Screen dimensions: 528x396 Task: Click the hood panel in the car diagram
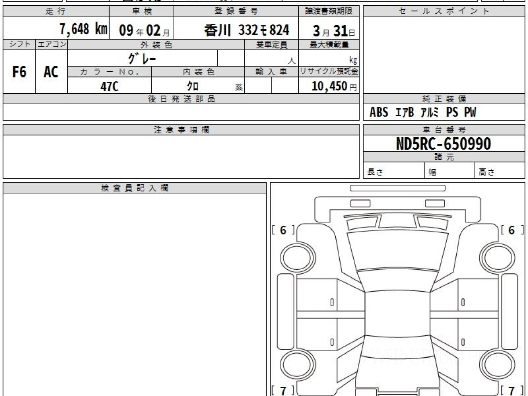click(x=397, y=251)
